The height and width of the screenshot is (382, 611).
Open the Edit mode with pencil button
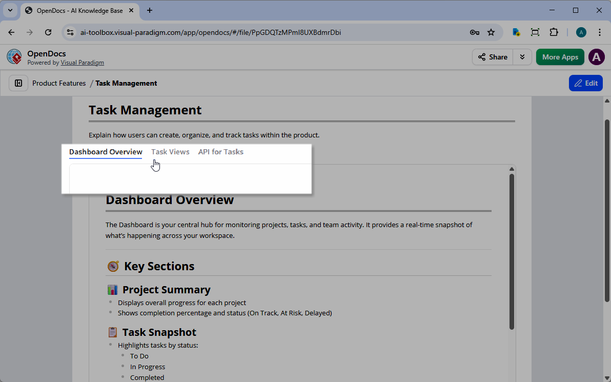click(585, 83)
